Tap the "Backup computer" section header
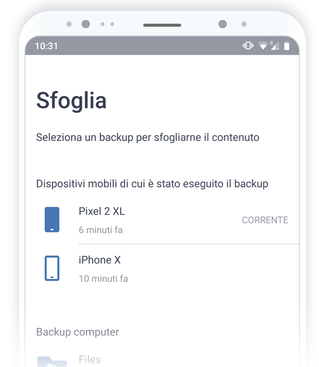The width and height of the screenshot is (319, 367). coord(78,332)
